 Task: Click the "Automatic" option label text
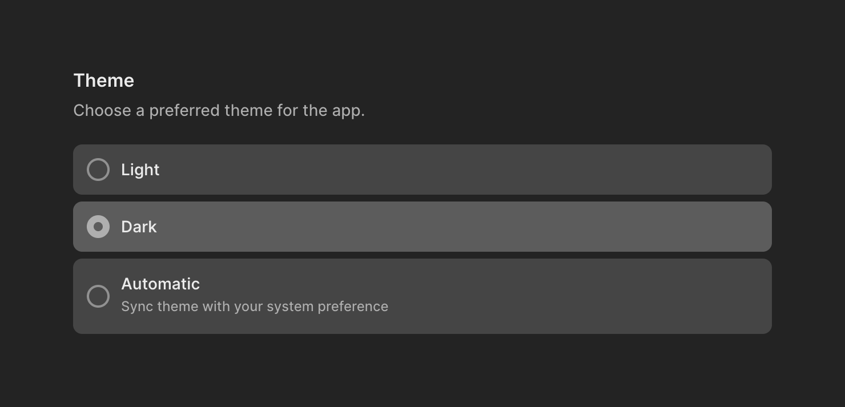point(160,284)
